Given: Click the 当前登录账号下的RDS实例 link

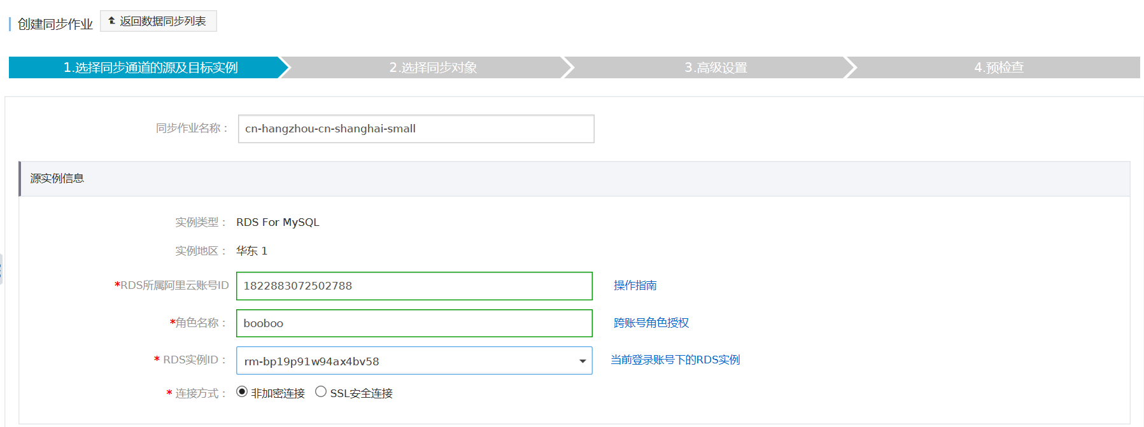Looking at the screenshot, I should click(x=675, y=360).
